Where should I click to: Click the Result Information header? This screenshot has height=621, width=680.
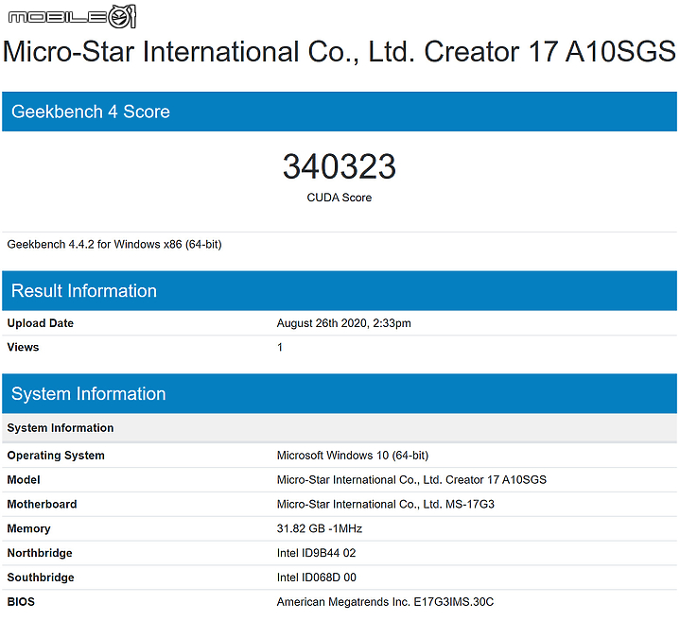(x=340, y=291)
